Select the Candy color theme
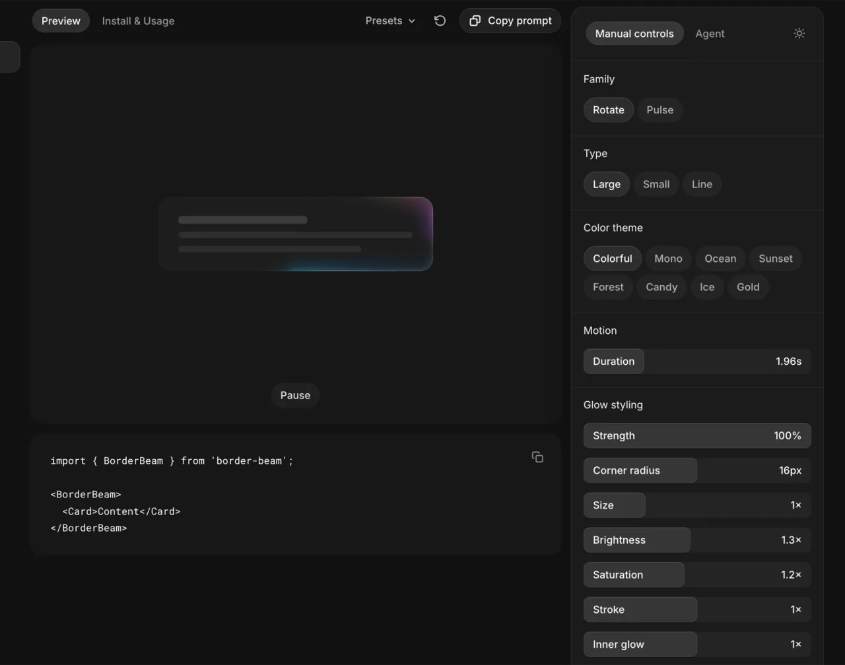The height and width of the screenshot is (665, 845). (661, 287)
